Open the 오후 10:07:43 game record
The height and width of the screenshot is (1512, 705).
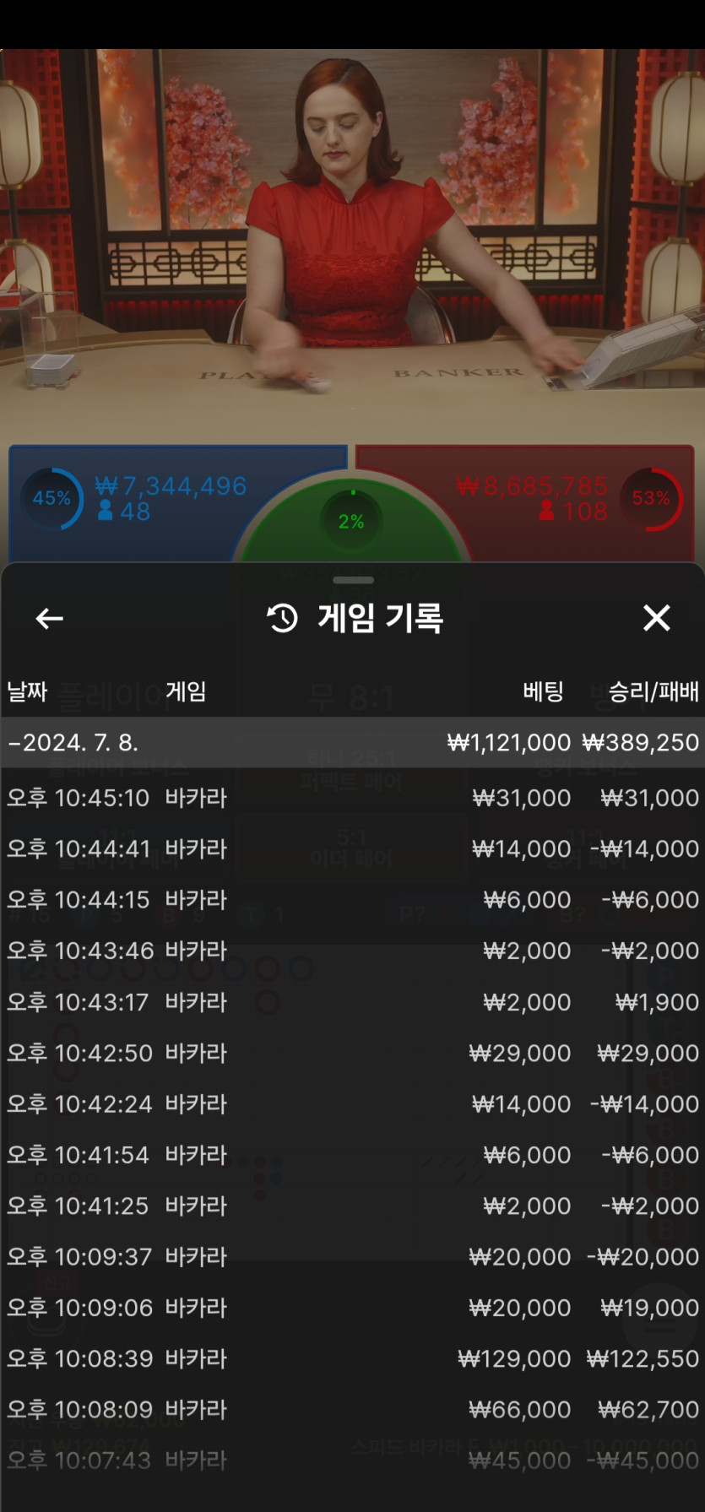[x=353, y=1461]
